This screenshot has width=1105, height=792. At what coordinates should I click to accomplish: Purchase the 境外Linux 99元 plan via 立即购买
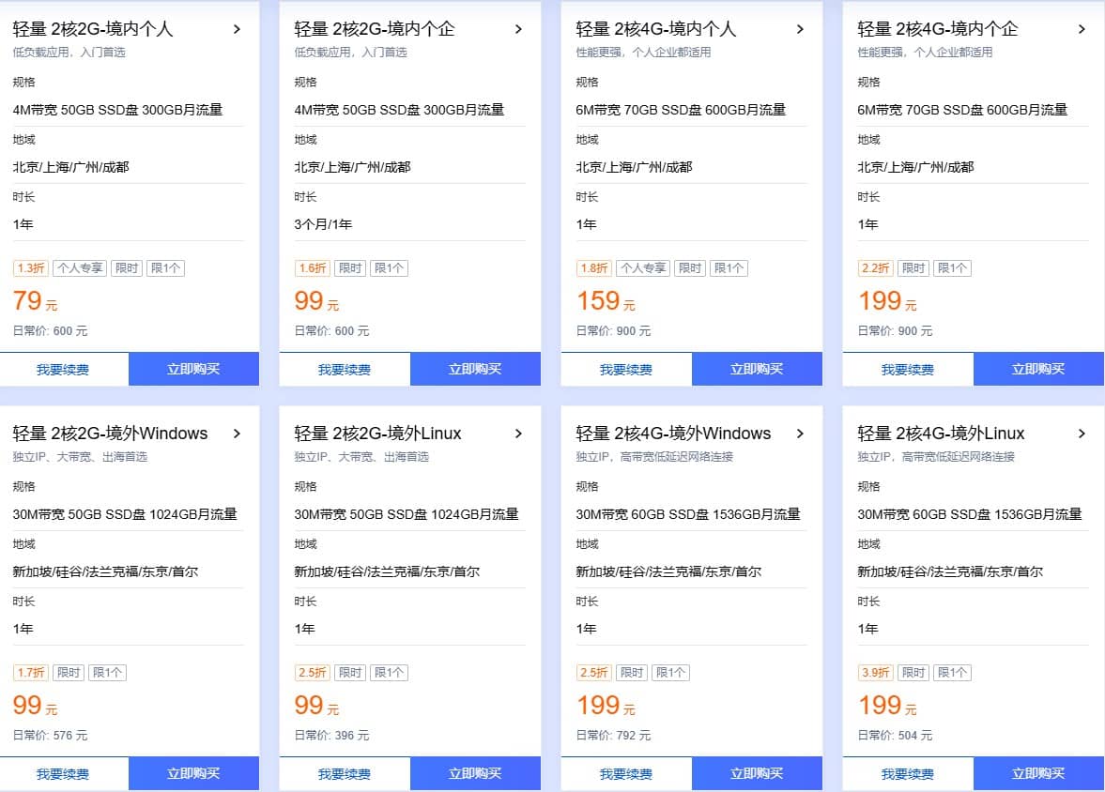[x=475, y=772]
